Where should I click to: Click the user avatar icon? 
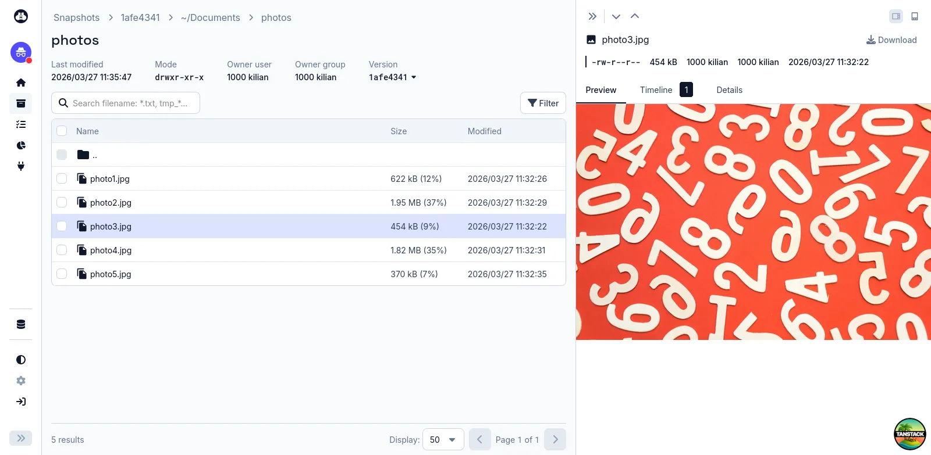click(x=21, y=52)
